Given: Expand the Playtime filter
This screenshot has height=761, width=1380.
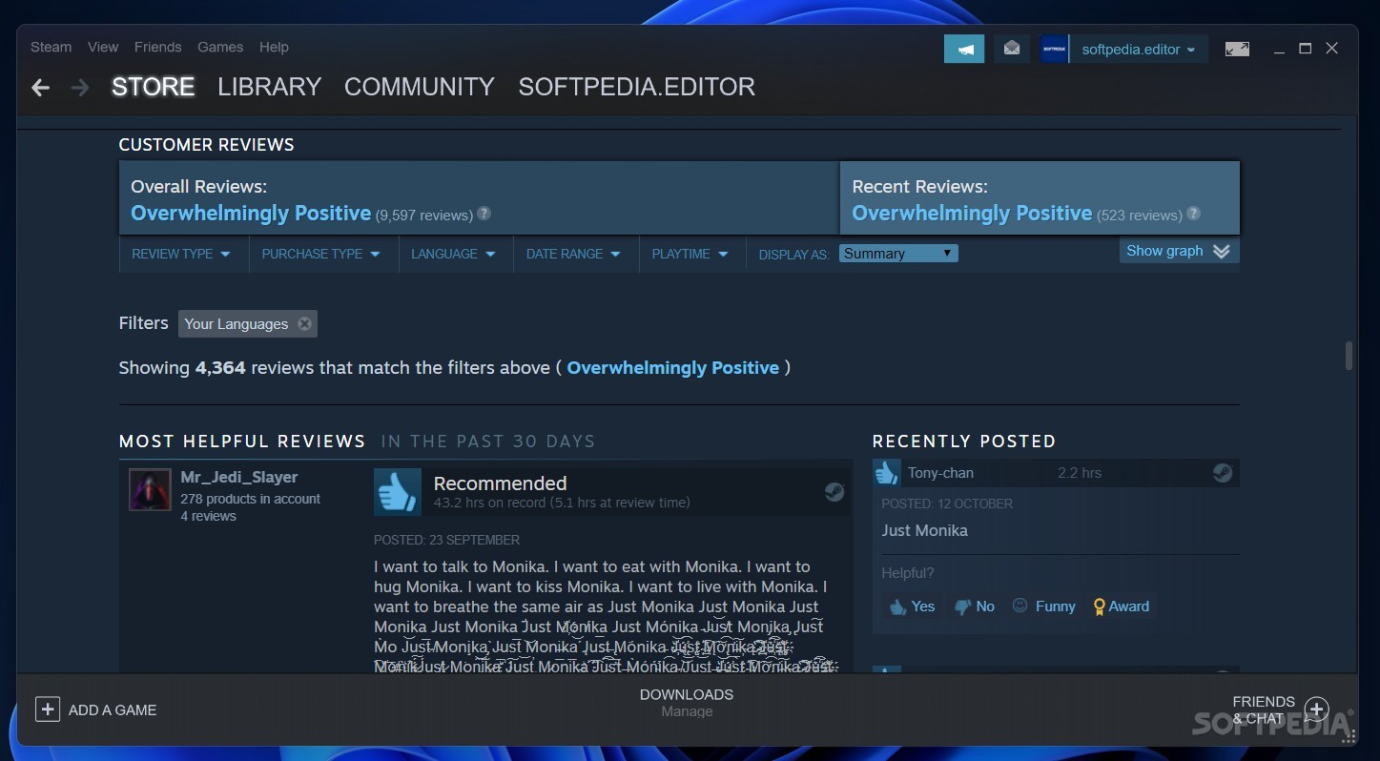Looking at the screenshot, I should click(690, 254).
